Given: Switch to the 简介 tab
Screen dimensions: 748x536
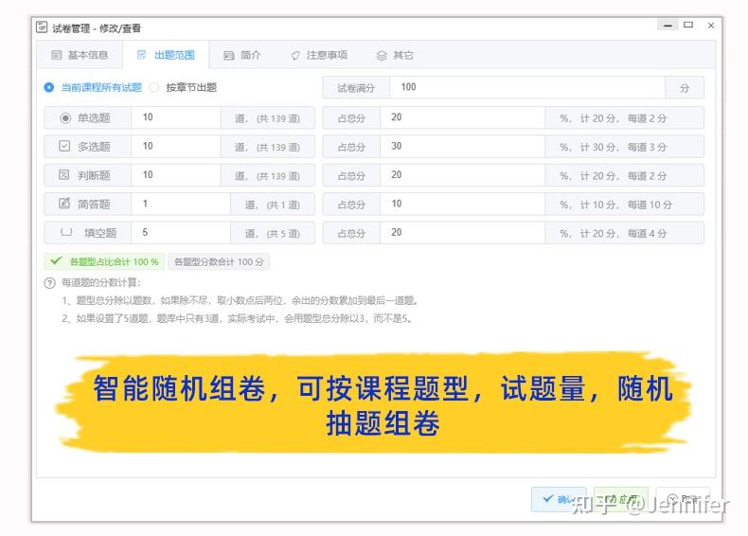Looking at the screenshot, I should (x=241, y=55).
